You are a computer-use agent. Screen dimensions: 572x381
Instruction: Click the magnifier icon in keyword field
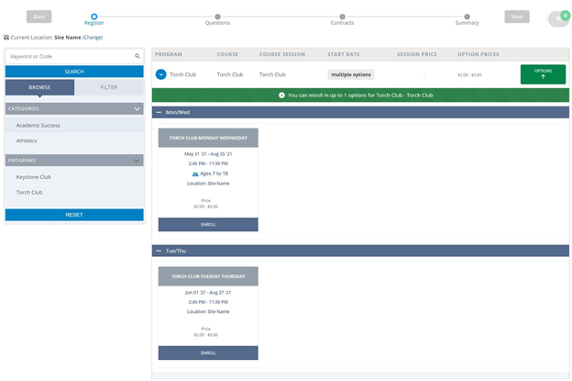point(137,56)
